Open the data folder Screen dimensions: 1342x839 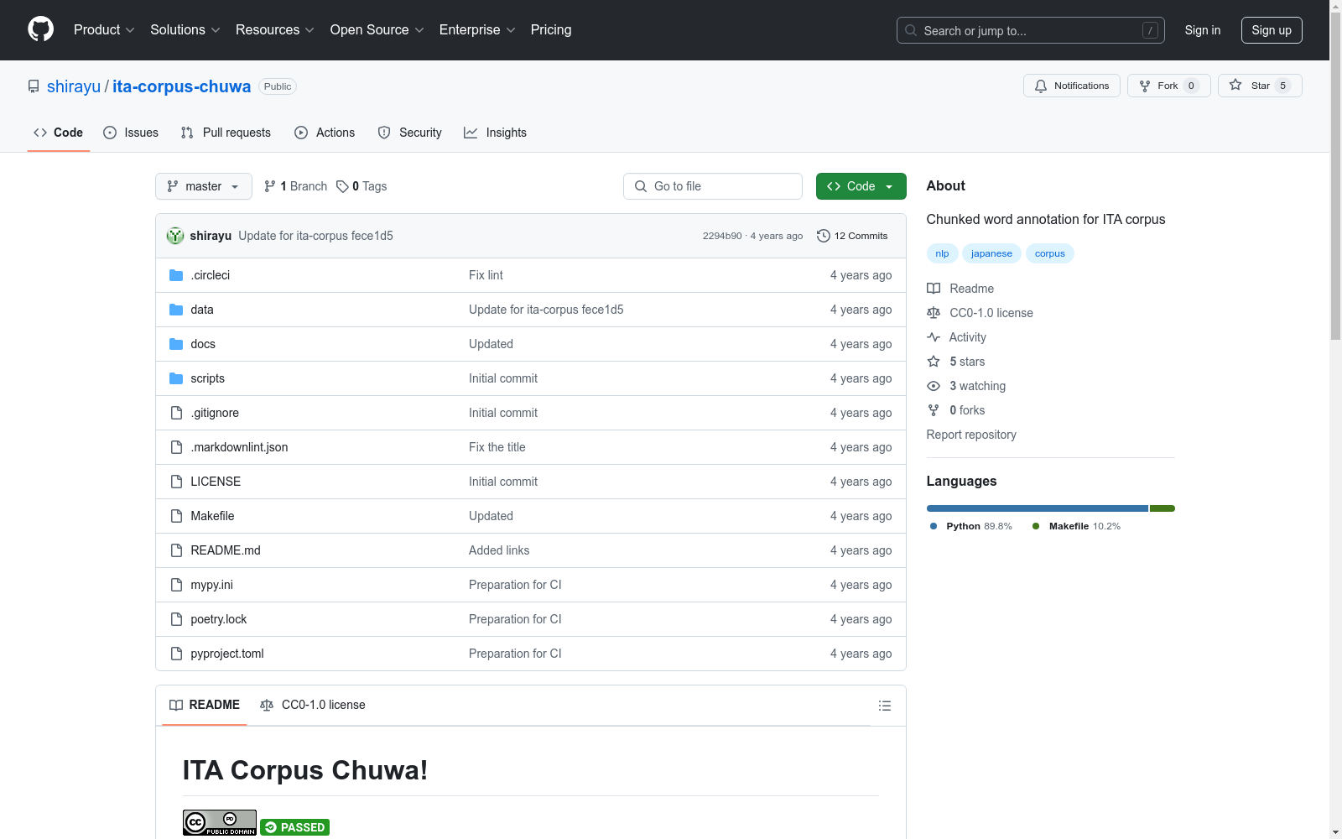[x=202, y=310]
